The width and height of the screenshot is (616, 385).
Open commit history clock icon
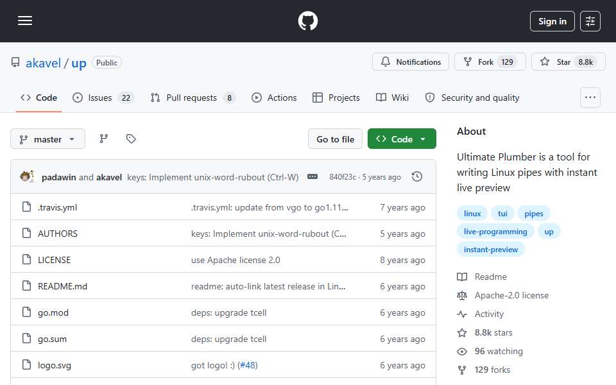(417, 177)
